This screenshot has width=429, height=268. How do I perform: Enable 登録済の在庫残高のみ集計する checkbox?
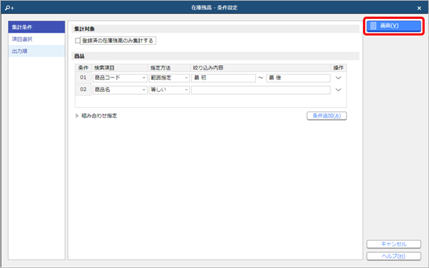(78, 41)
